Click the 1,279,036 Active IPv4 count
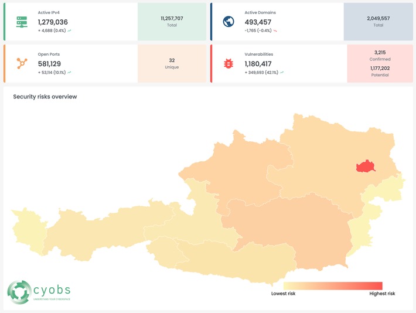416x313 pixels. click(x=53, y=22)
